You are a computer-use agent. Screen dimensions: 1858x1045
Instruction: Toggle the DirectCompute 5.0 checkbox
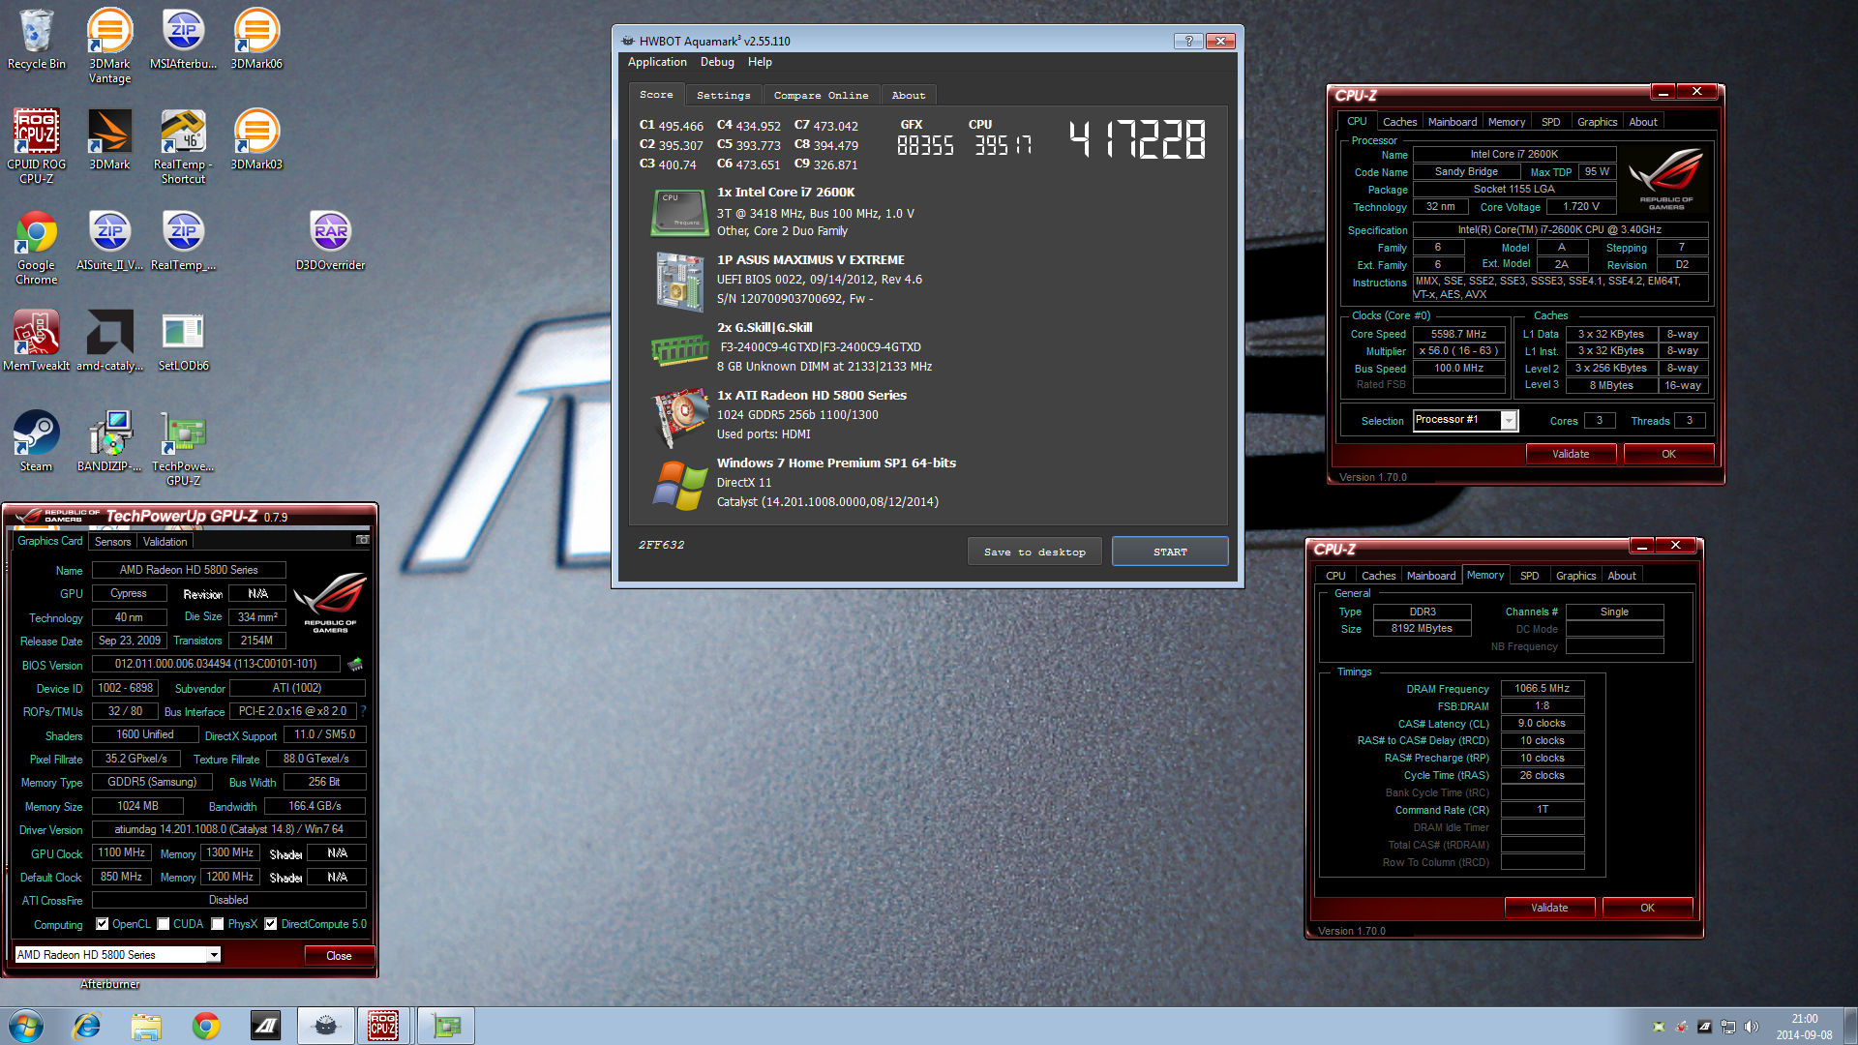(271, 924)
